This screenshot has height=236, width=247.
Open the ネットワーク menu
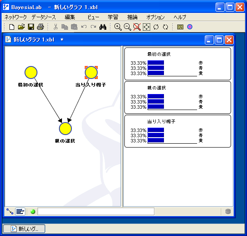[x=15, y=17]
